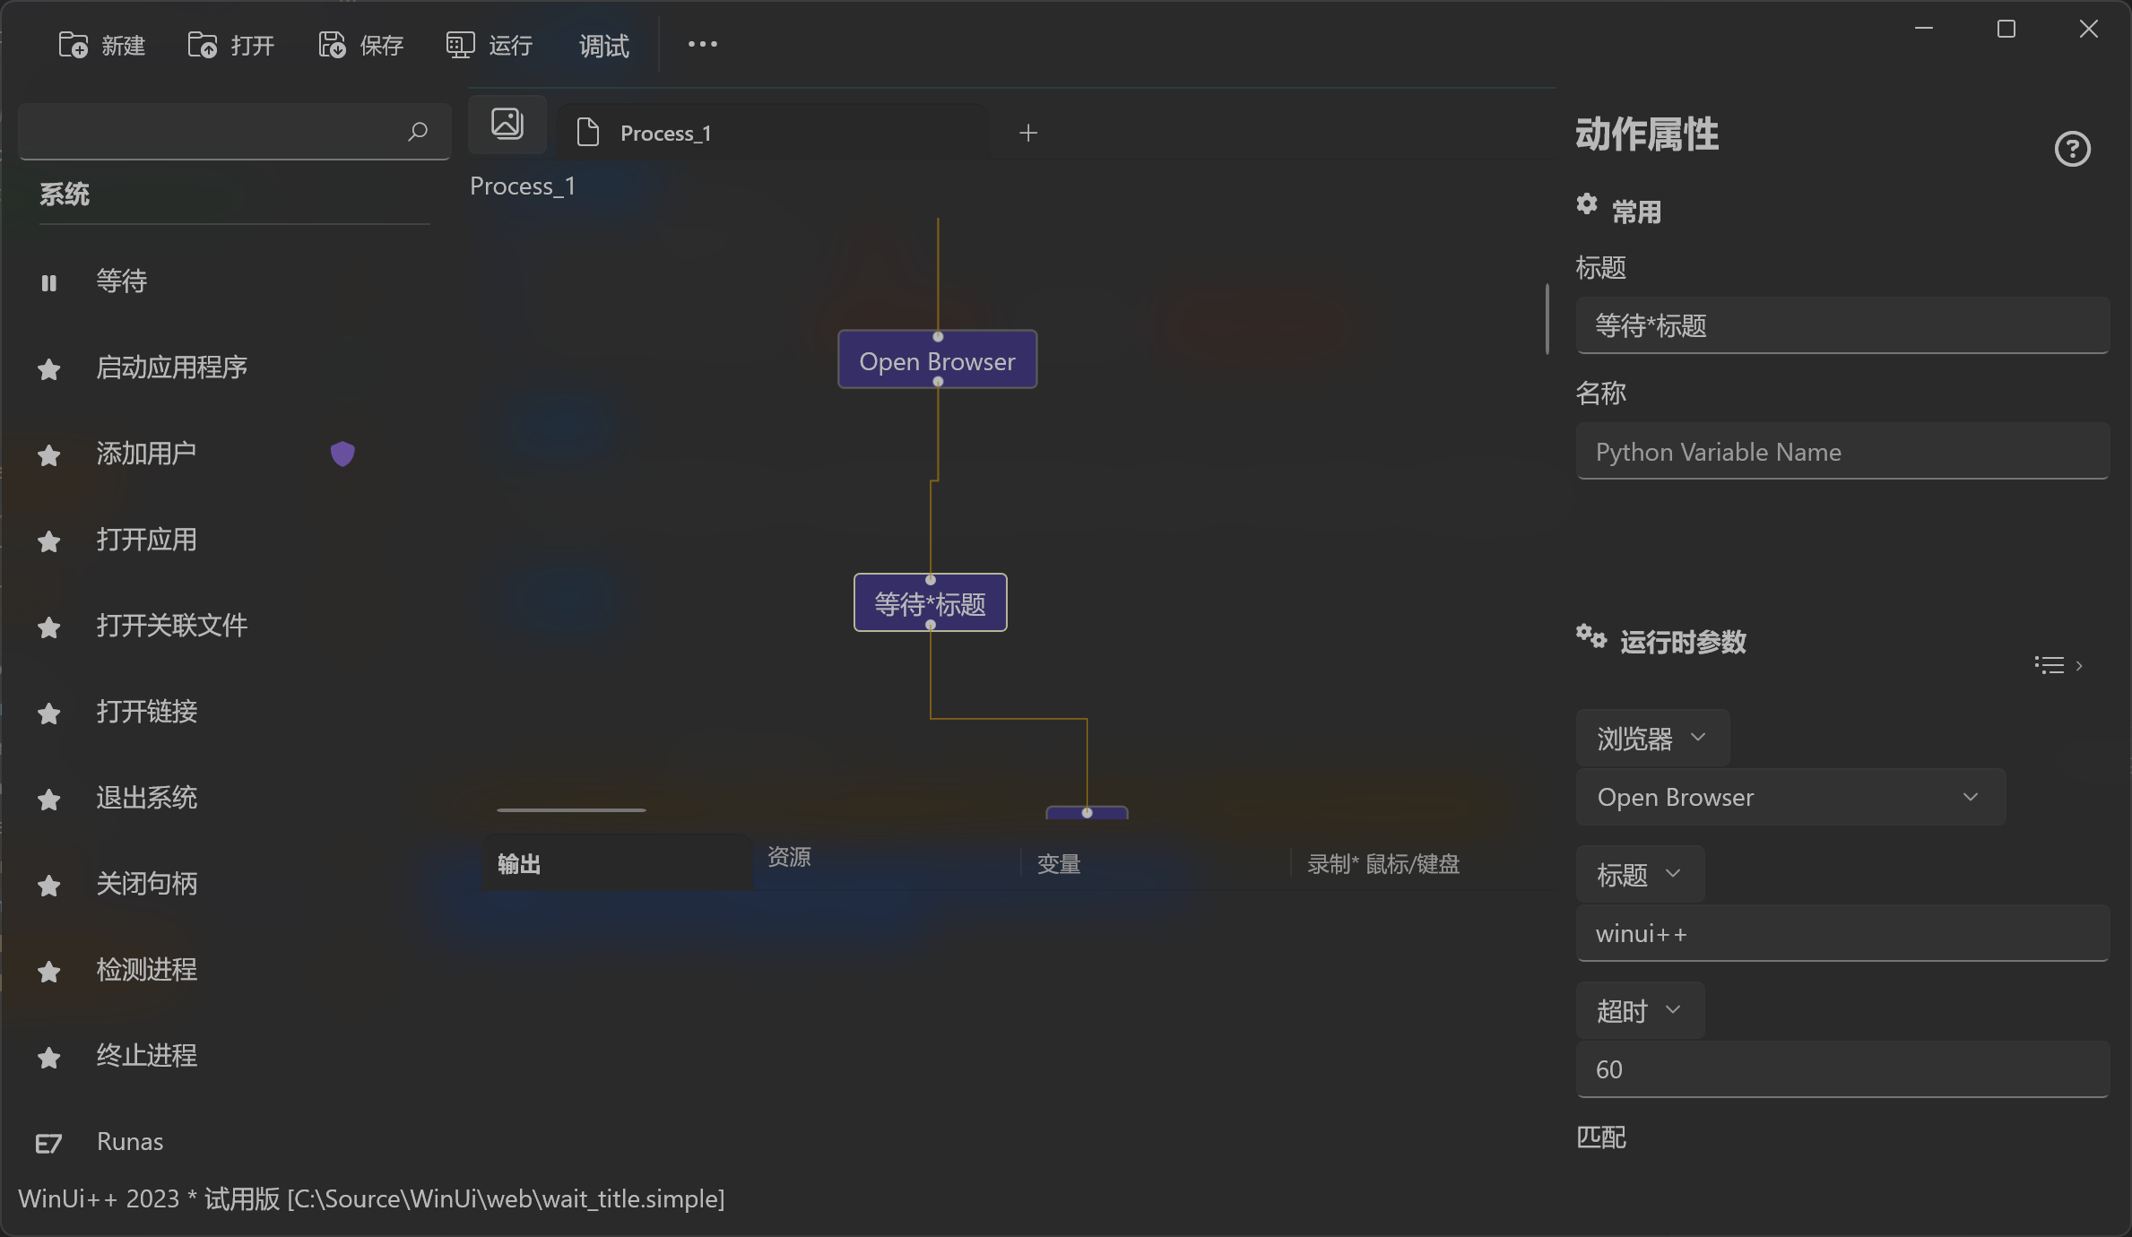
Task: Open the help question mark icon
Action: (x=2072, y=149)
